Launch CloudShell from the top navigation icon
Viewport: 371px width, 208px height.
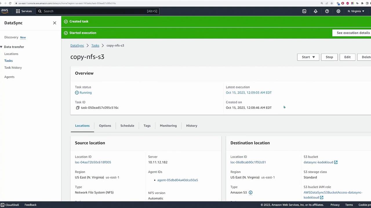pyautogui.click(x=304, y=11)
